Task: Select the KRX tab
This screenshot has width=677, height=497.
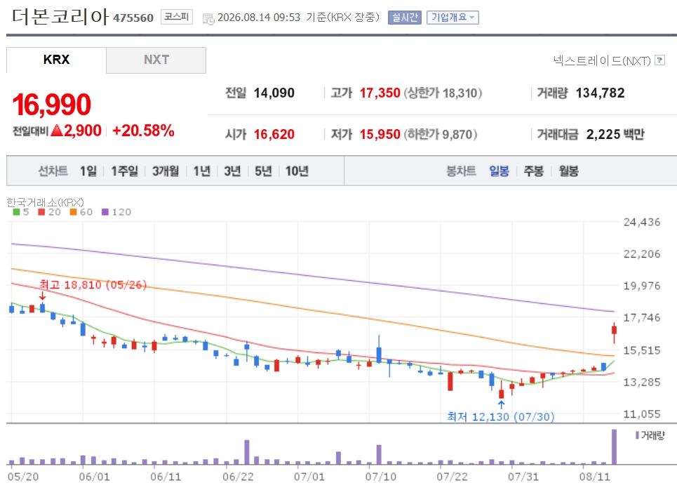Action: pos(56,60)
